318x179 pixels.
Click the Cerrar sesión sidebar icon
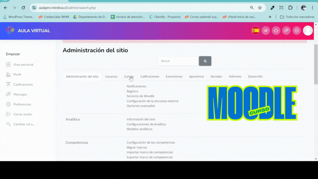pos(8,114)
